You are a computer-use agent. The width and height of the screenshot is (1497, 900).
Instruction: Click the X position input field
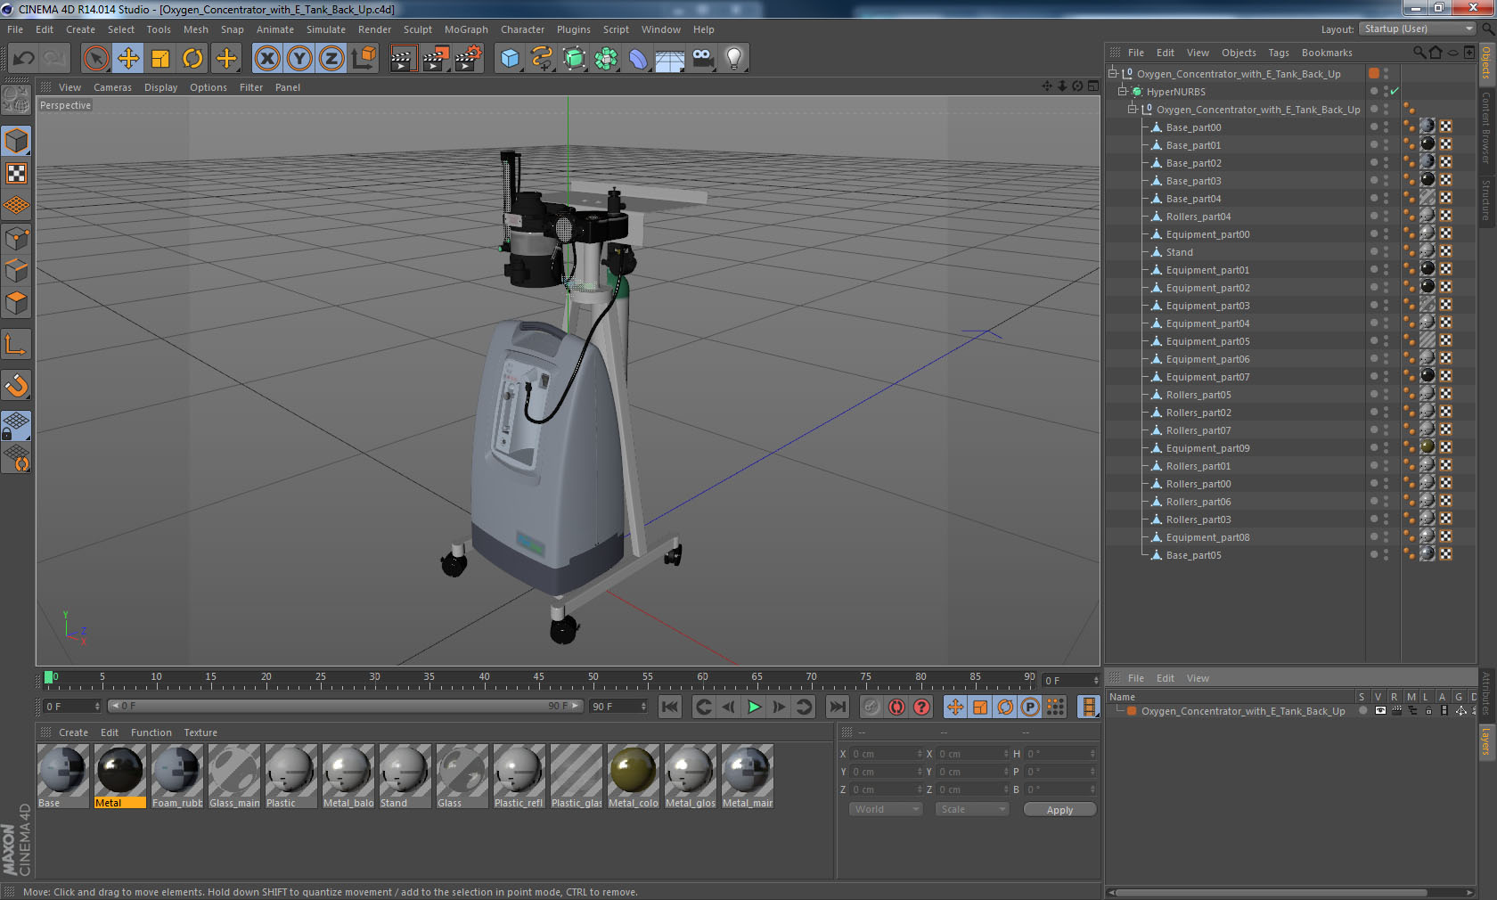pos(887,754)
